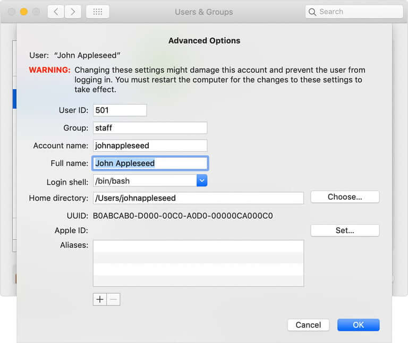Click the back navigation arrow

(x=56, y=12)
